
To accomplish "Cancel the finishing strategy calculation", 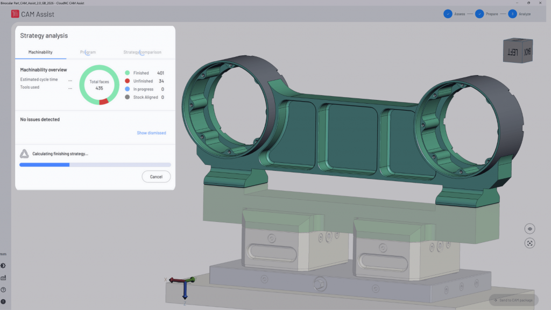I will coord(156,177).
